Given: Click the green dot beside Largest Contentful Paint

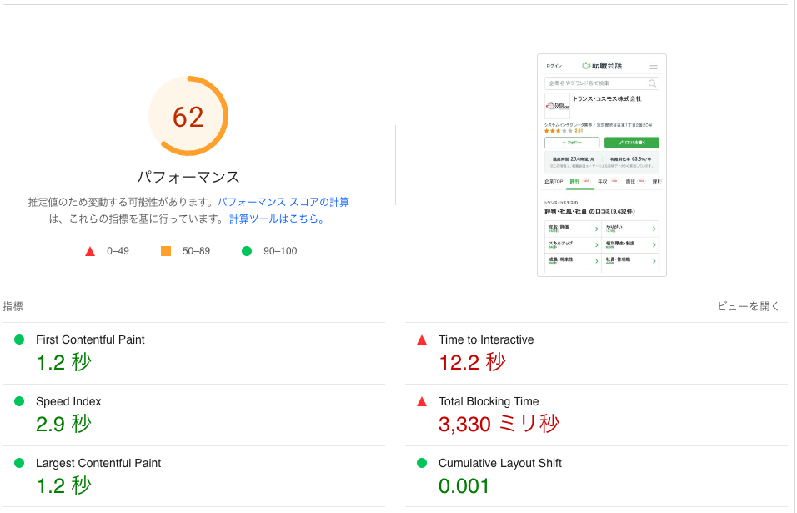Looking at the screenshot, I should pos(19,463).
